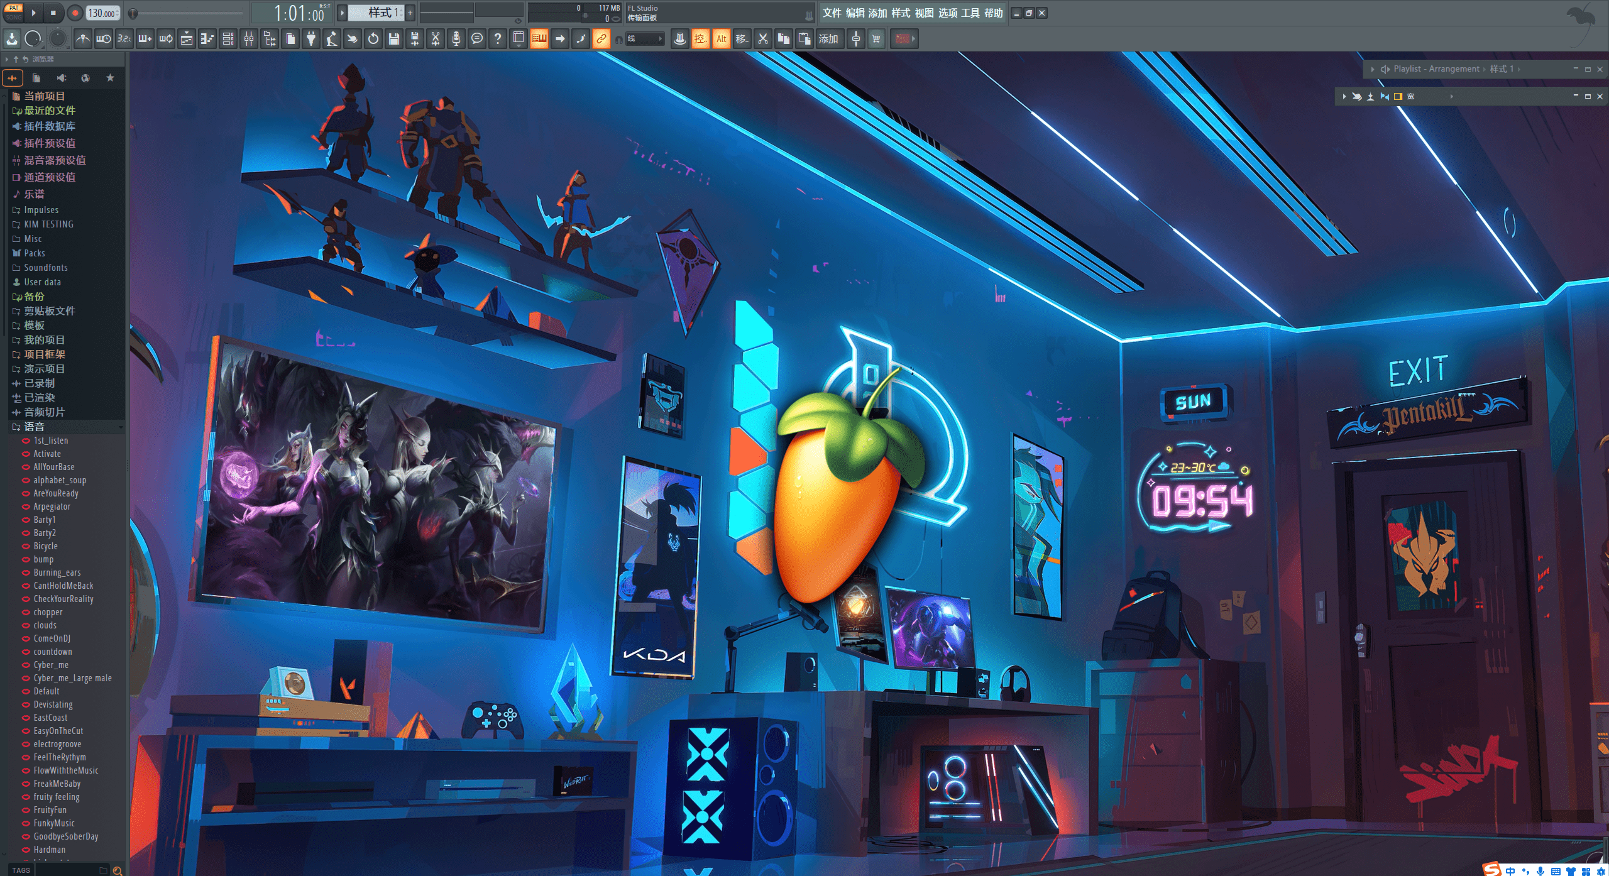Screen dimensions: 1609x876
Task: Toggle the orange link (multilink) icon
Action: coord(601,39)
